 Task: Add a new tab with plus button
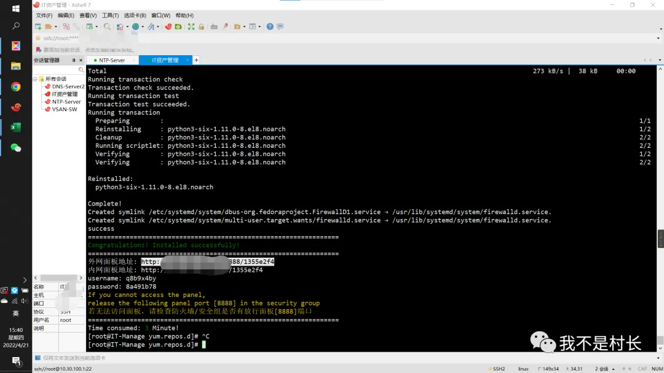pos(196,60)
